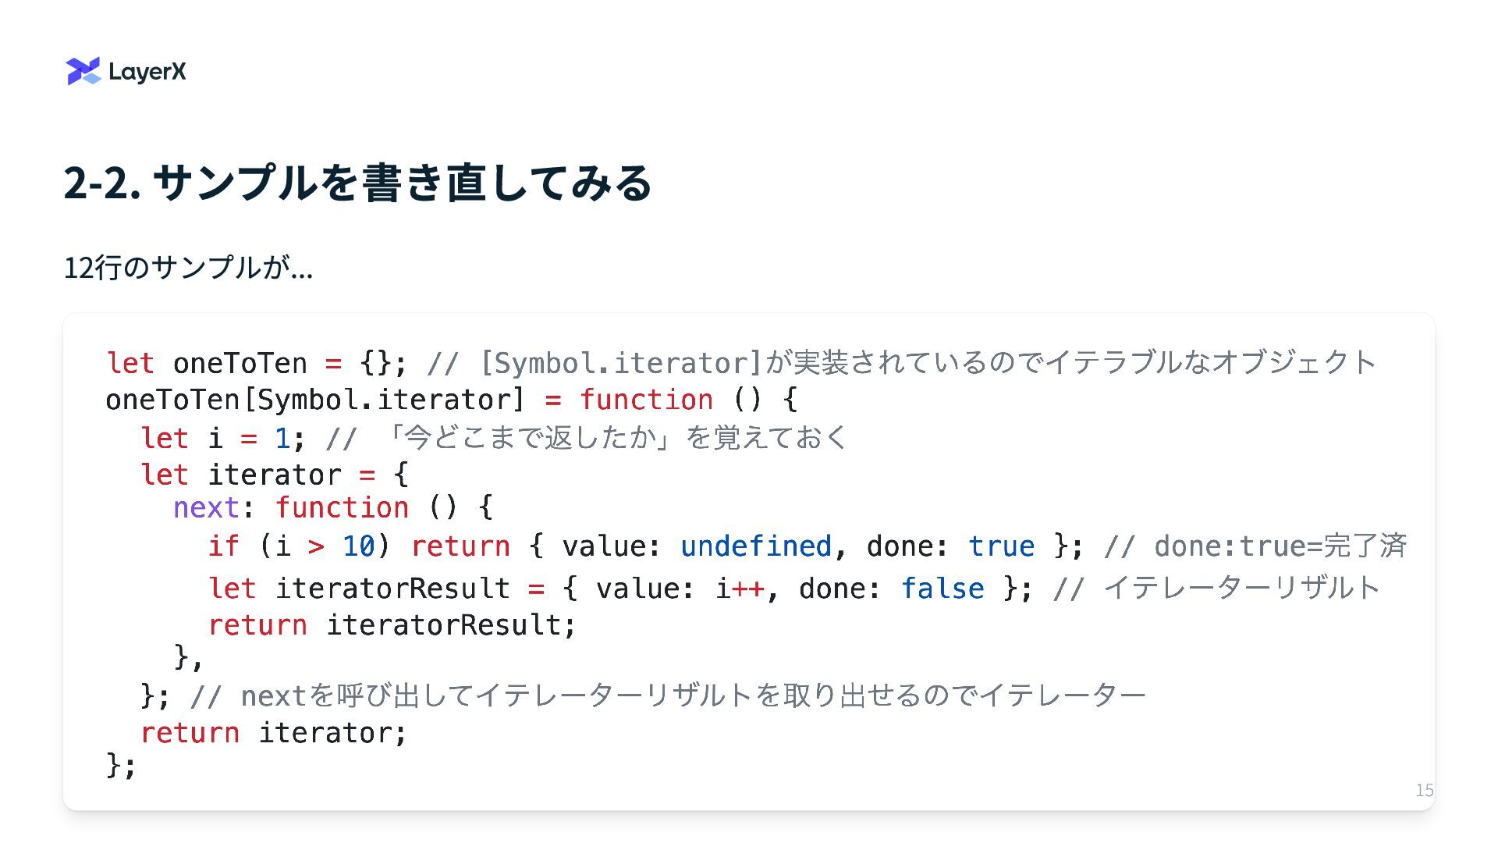The image size is (1498, 843).
Task: Click the 'false' literal in iteratorResult
Action: (942, 588)
